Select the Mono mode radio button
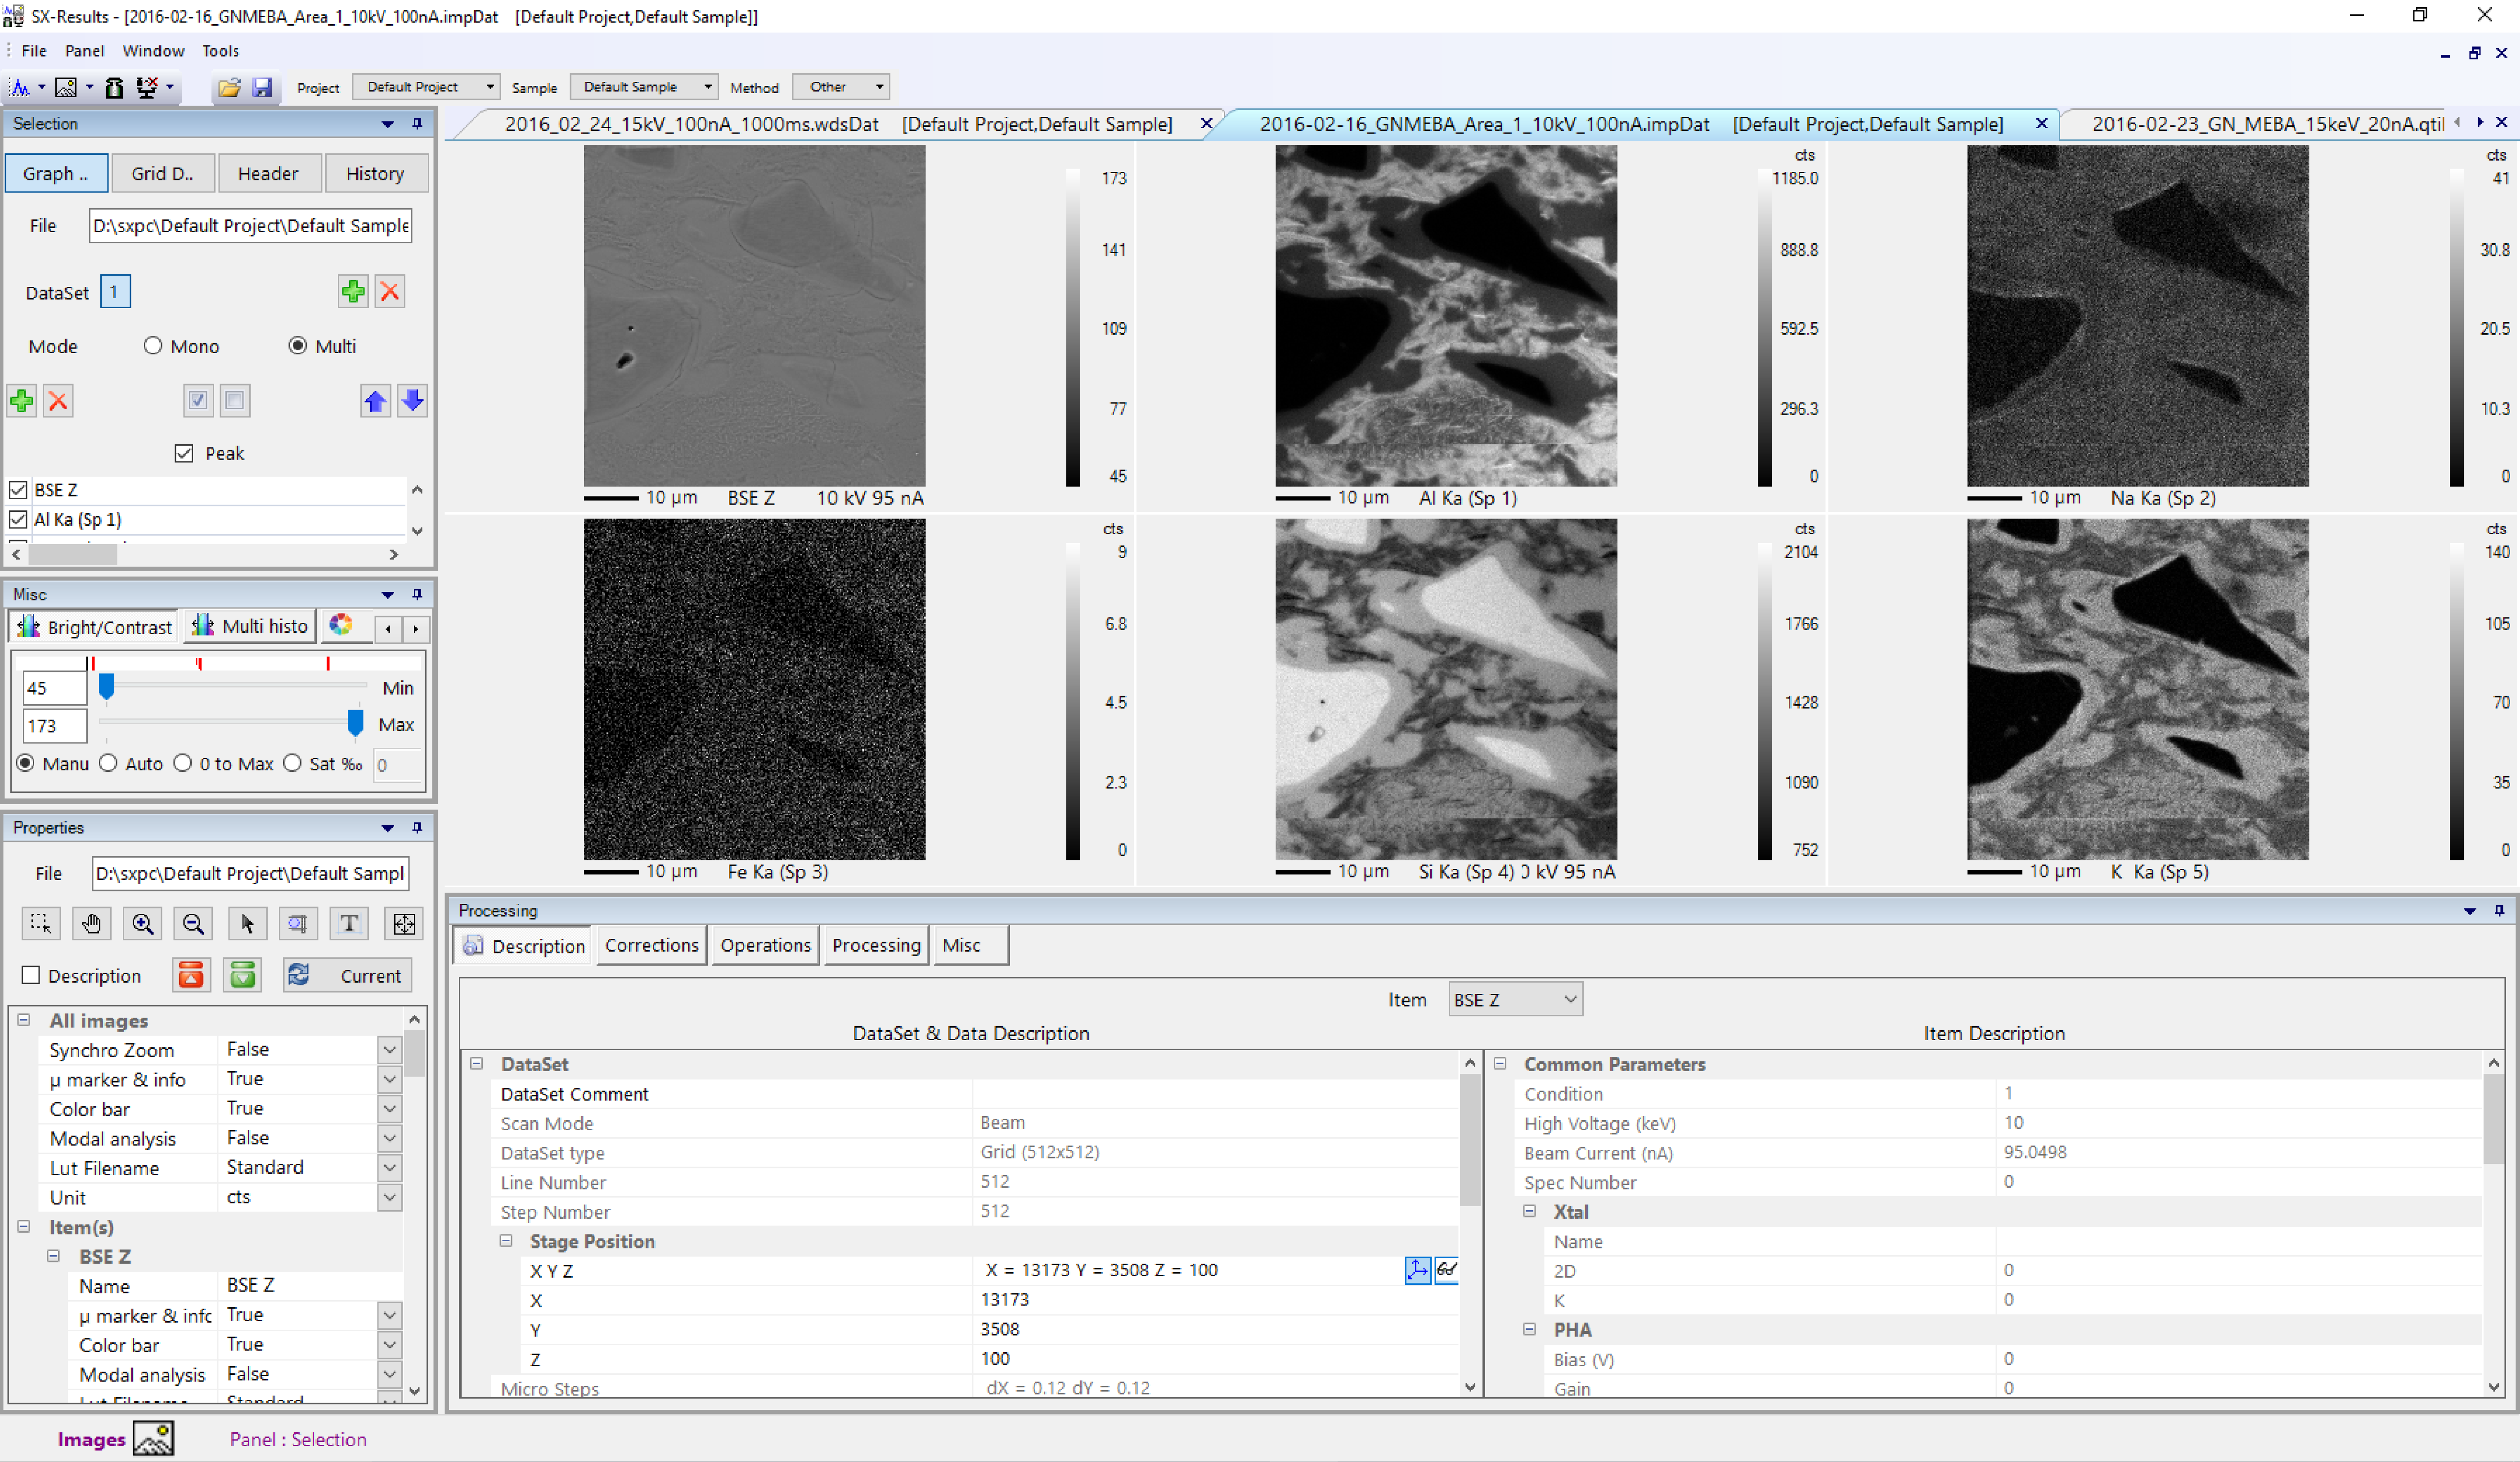 coord(153,346)
